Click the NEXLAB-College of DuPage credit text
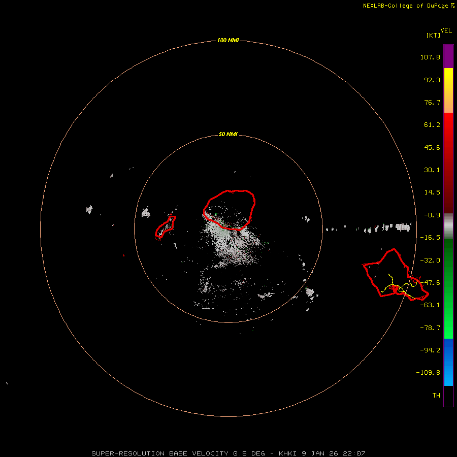Screen dimensions: 457x457 pyautogui.click(x=408, y=6)
